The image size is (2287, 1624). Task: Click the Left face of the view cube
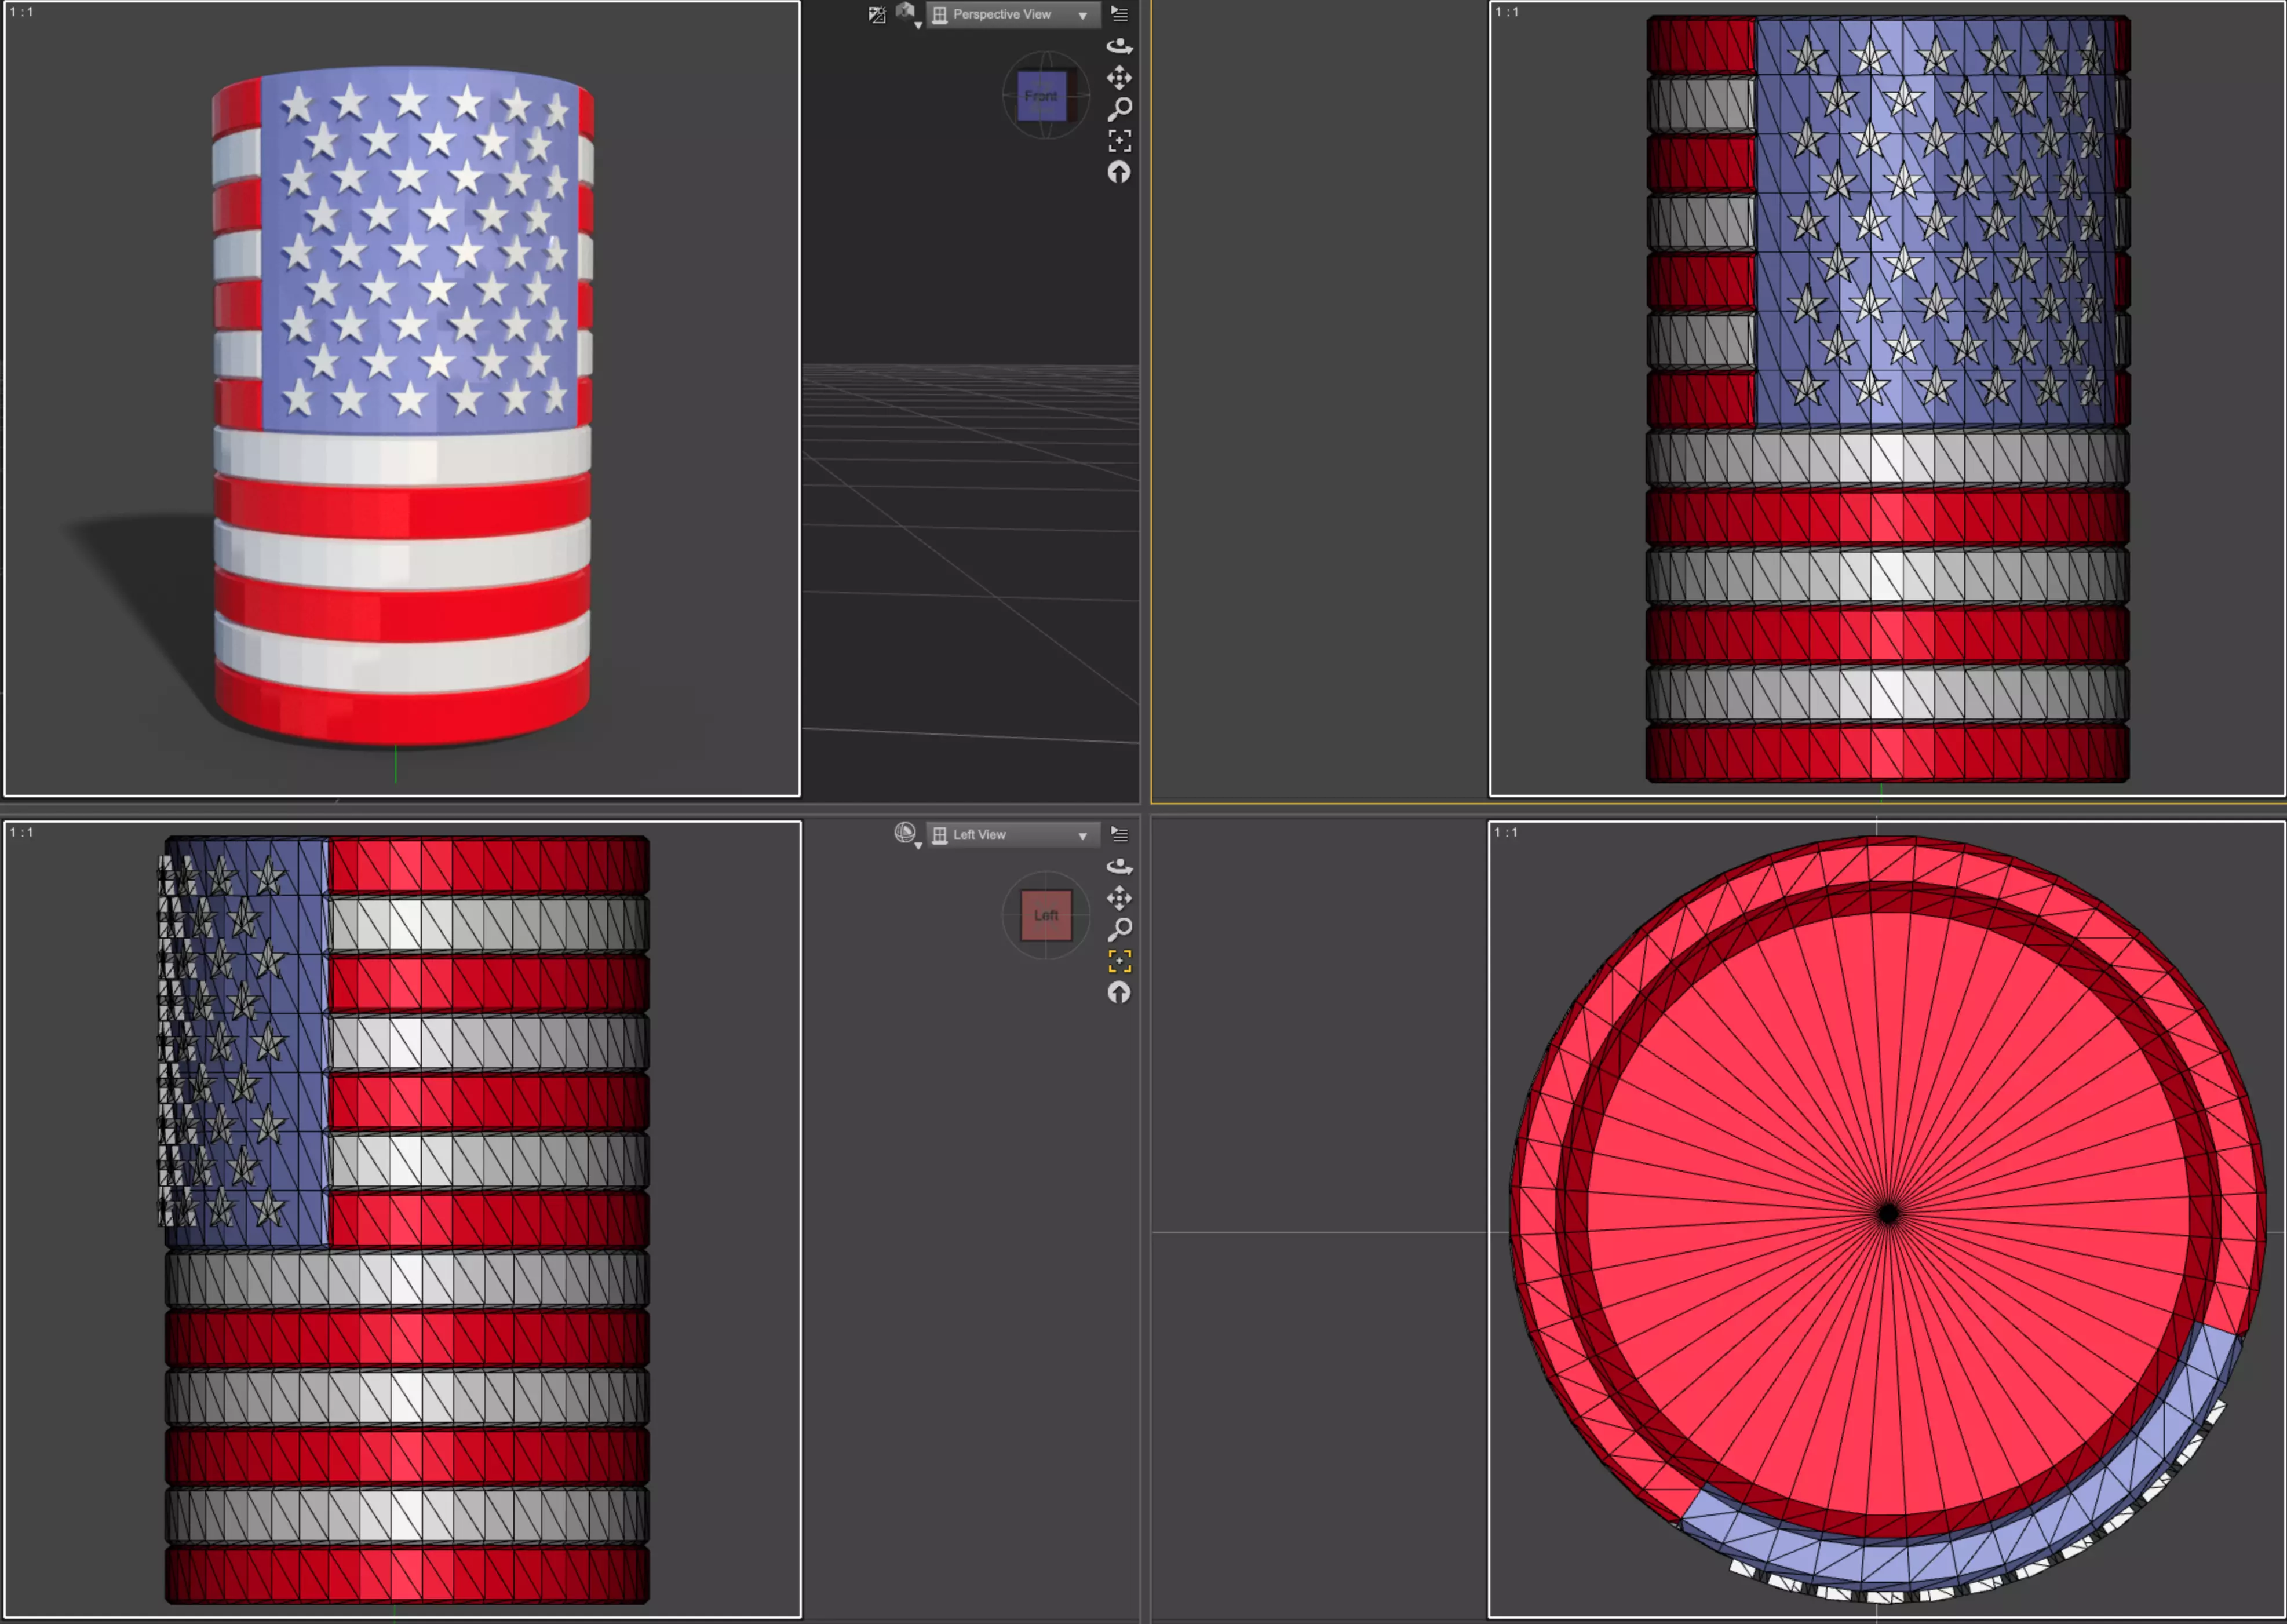point(1046,915)
